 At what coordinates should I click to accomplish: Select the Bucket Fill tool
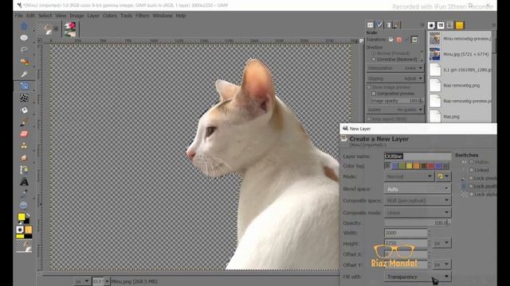pyautogui.click(x=24, y=110)
